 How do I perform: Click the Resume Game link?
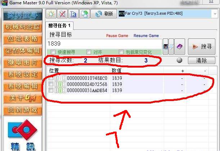pyautogui.click(x=146, y=36)
